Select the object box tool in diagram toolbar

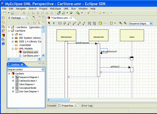pyautogui.click(x=60, y=23)
